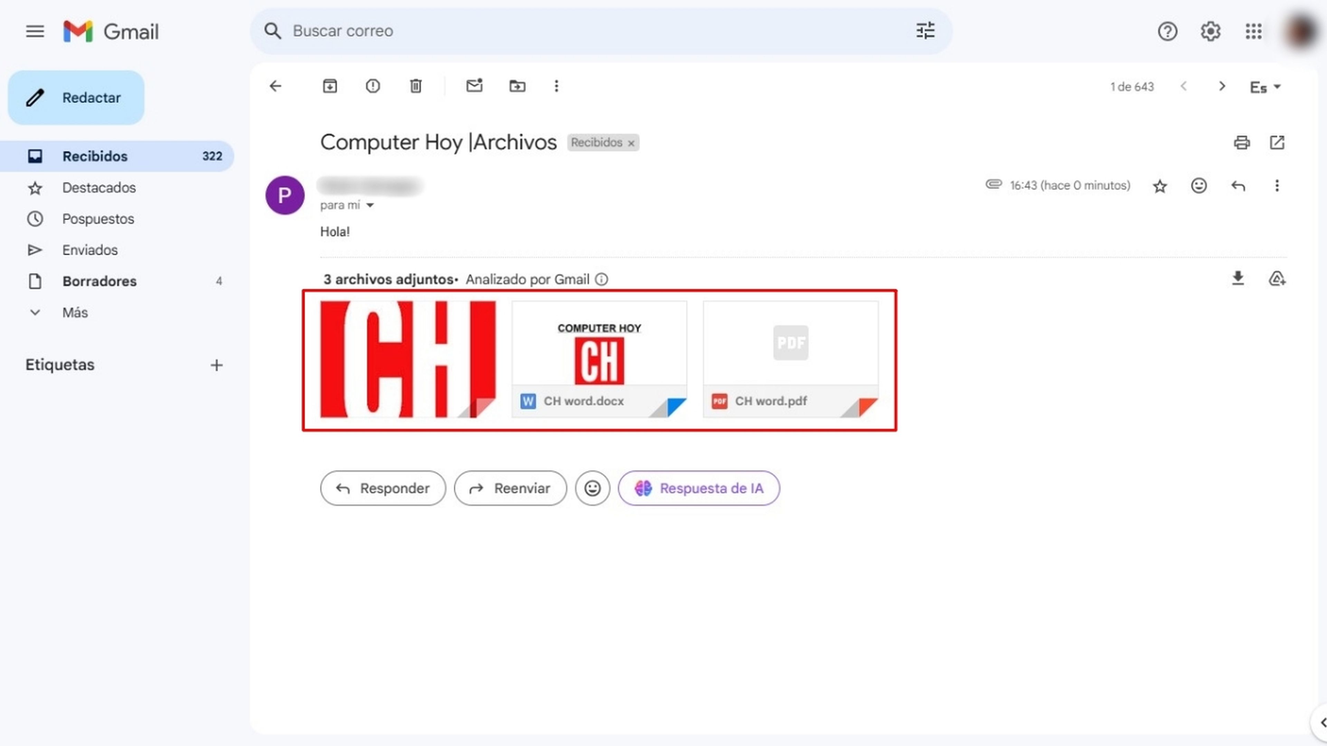Click the Gmail logo
This screenshot has height=746, width=1327.
click(x=111, y=31)
